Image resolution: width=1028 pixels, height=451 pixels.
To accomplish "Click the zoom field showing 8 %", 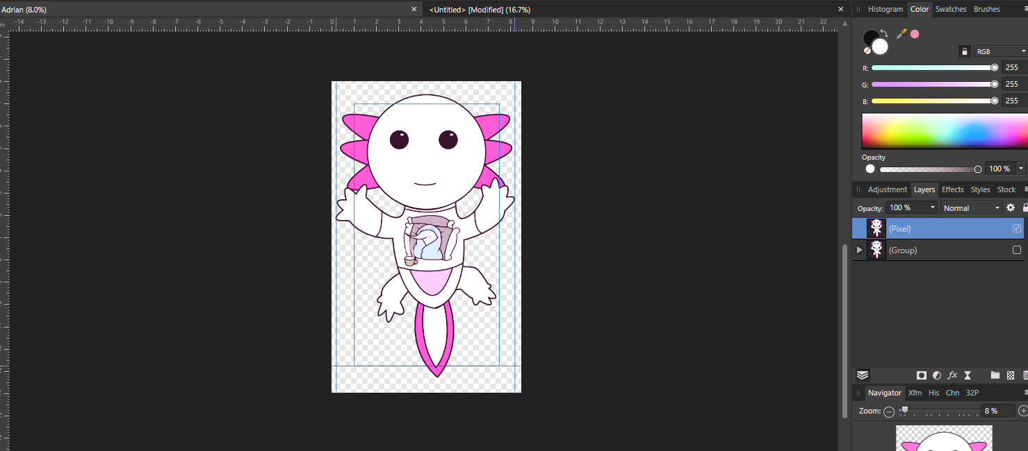I will (998, 411).
